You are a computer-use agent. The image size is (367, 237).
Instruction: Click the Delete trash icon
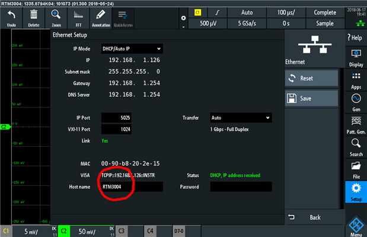(x=34, y=18)
